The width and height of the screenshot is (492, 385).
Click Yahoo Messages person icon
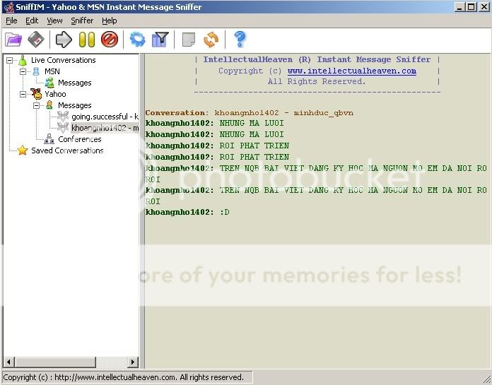point(49,105)
